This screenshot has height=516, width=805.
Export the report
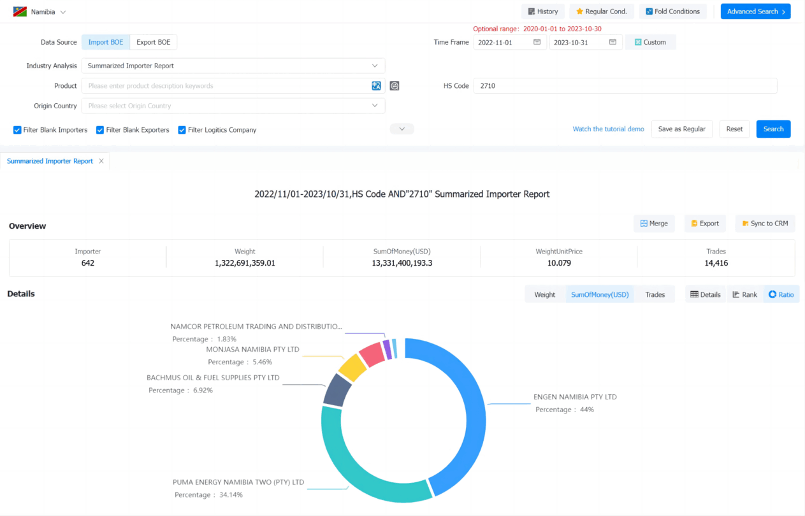(704, 224)
